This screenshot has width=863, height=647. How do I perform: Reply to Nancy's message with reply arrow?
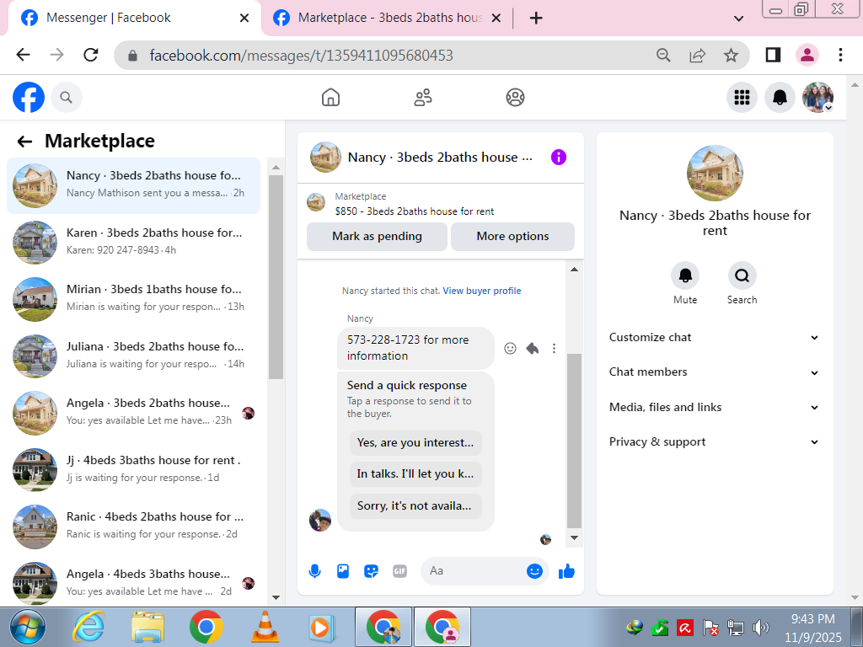click(x=533, y=348)
